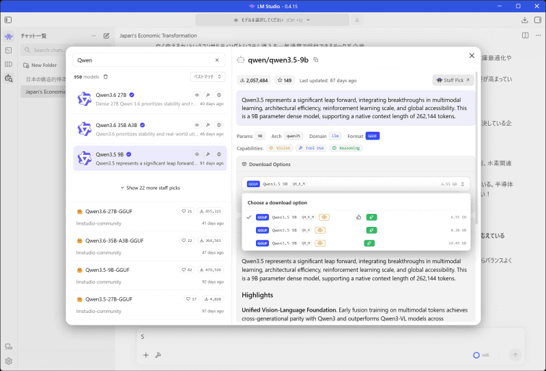Viewport: 546px width, 371px height.
Task: Open the ベストマッチ sort dropdown
Action: pyautogui.click(x=207, y=77)
